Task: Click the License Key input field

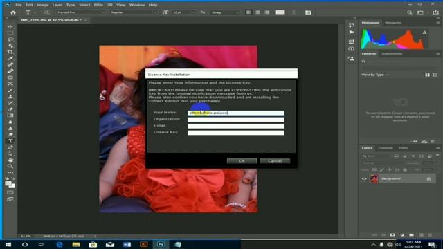Action: [236, 133]
